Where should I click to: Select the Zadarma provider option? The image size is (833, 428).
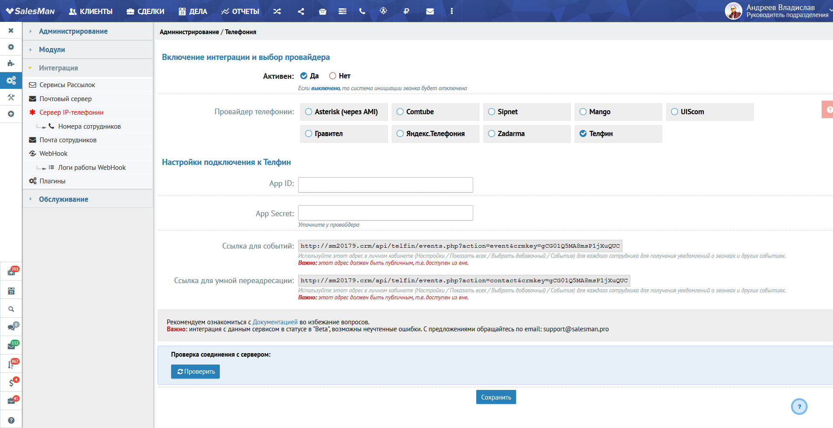(x=492, y=133)
